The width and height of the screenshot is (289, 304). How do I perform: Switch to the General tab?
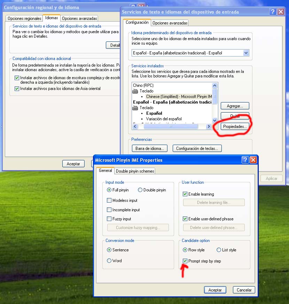click(x=106, y=170)
